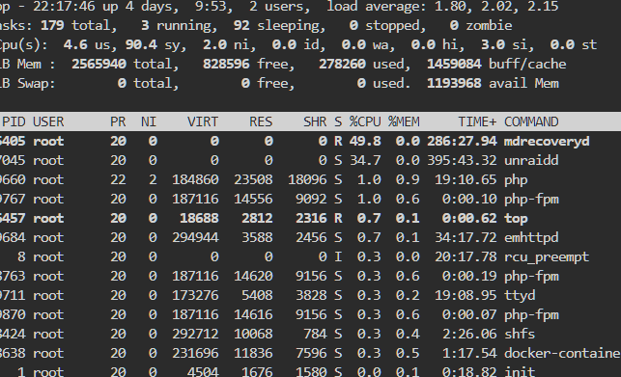
Task: Click the 22:17:46 clock time
Action: click(x=64, y=7)
